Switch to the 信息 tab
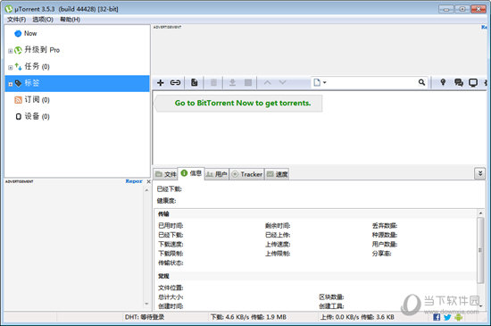This screenshot has height=326, width=491. (x=191, y=173)
